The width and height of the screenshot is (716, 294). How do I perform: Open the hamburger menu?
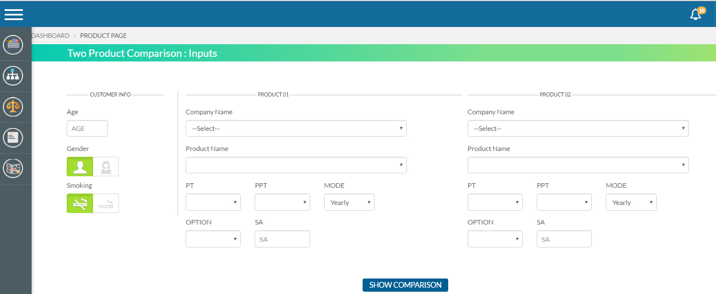pos(14,14)
